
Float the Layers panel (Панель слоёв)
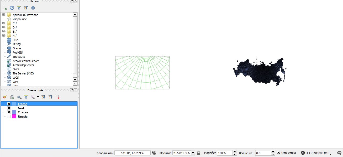click(x=71, y=90)
